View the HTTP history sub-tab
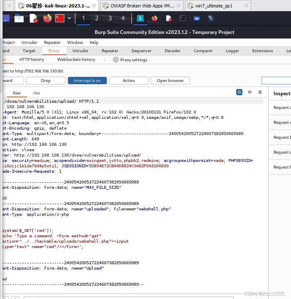This screenshot has width=291, height=299. pyautogui.click(x=32, y=60)
